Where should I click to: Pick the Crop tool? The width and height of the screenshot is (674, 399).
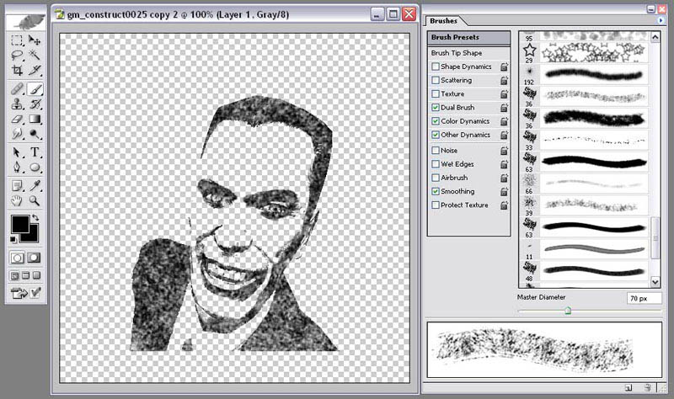17,70
